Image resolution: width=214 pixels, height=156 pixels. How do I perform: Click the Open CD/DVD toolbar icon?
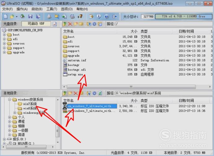pyautogui.click(x=23, y=16)
